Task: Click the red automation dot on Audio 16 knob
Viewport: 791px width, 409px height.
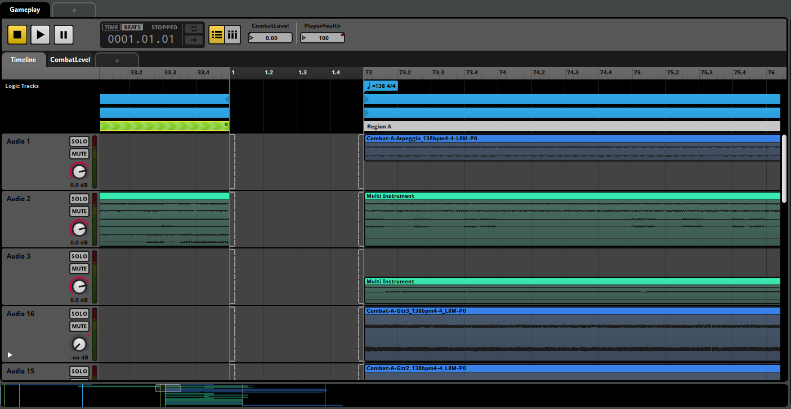Action: tap(88, 336)
